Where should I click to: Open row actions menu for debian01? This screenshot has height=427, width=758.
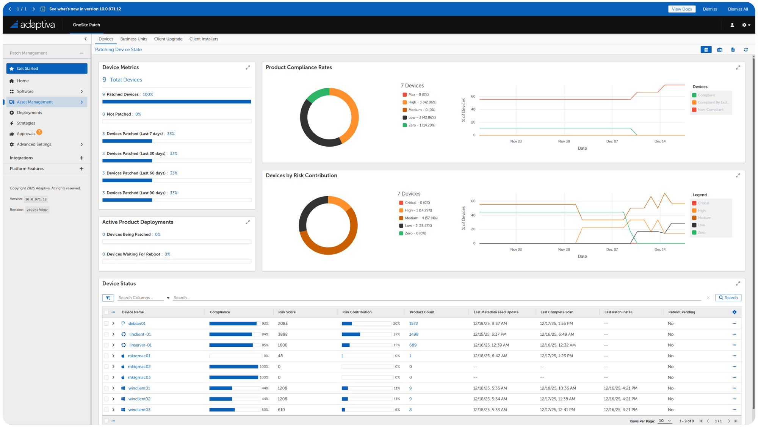[734, 324]
